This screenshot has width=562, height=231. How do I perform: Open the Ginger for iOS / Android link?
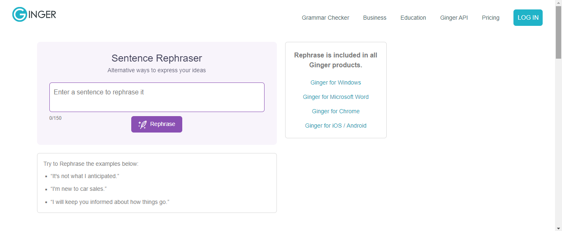coord(336,126)
